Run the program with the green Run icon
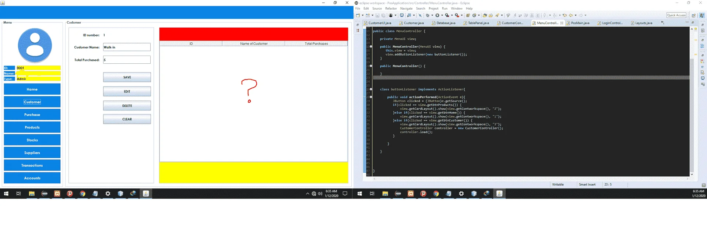 point(437,15)
